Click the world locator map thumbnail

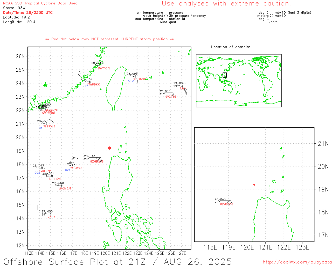pyautogui.click(x=239, y=80)
